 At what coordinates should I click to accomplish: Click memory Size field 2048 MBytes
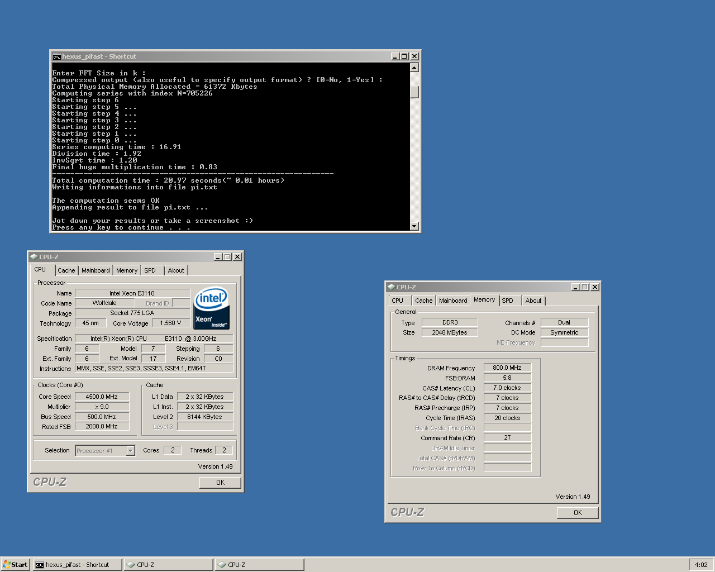point(450,332)
